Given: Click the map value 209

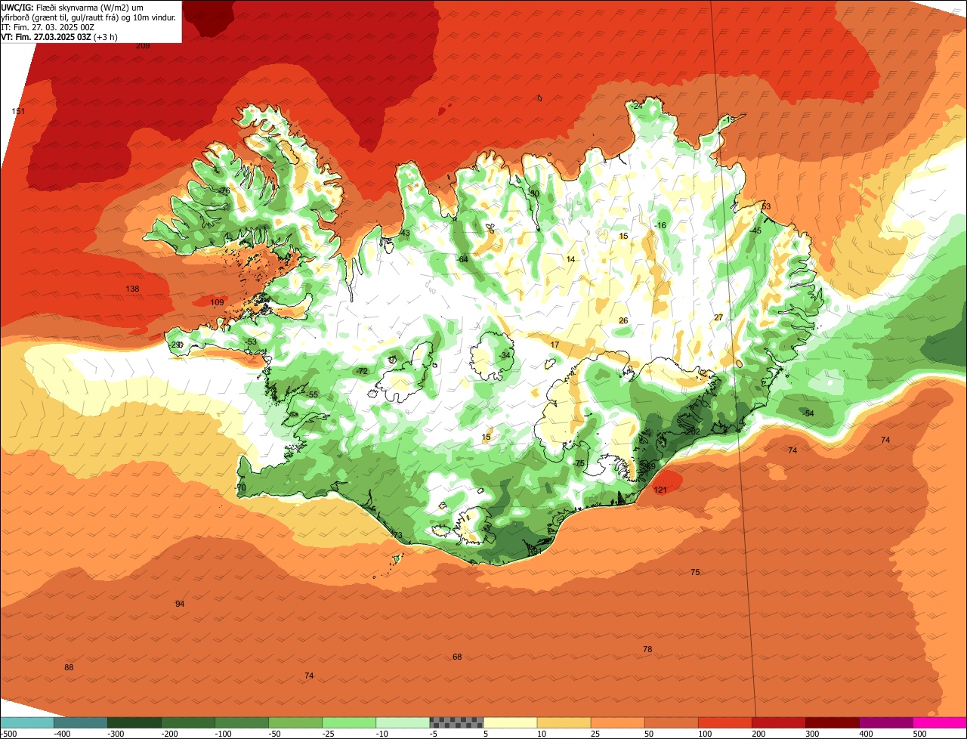Looking at the screenshot, I should coord(143,45).
